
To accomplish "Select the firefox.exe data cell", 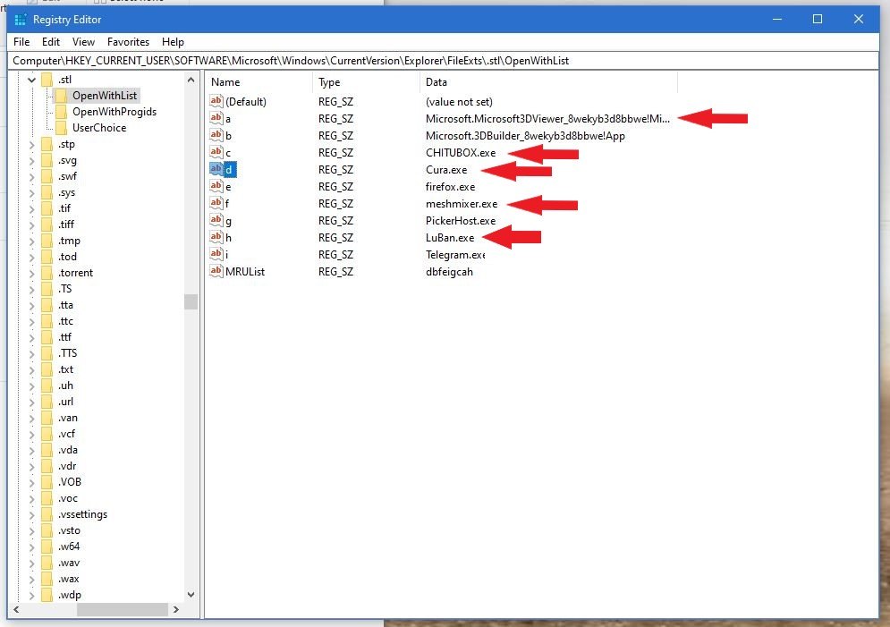I will point(450,187).
